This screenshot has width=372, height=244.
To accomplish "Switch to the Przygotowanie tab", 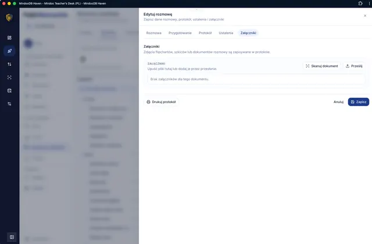I will point(180,33).
